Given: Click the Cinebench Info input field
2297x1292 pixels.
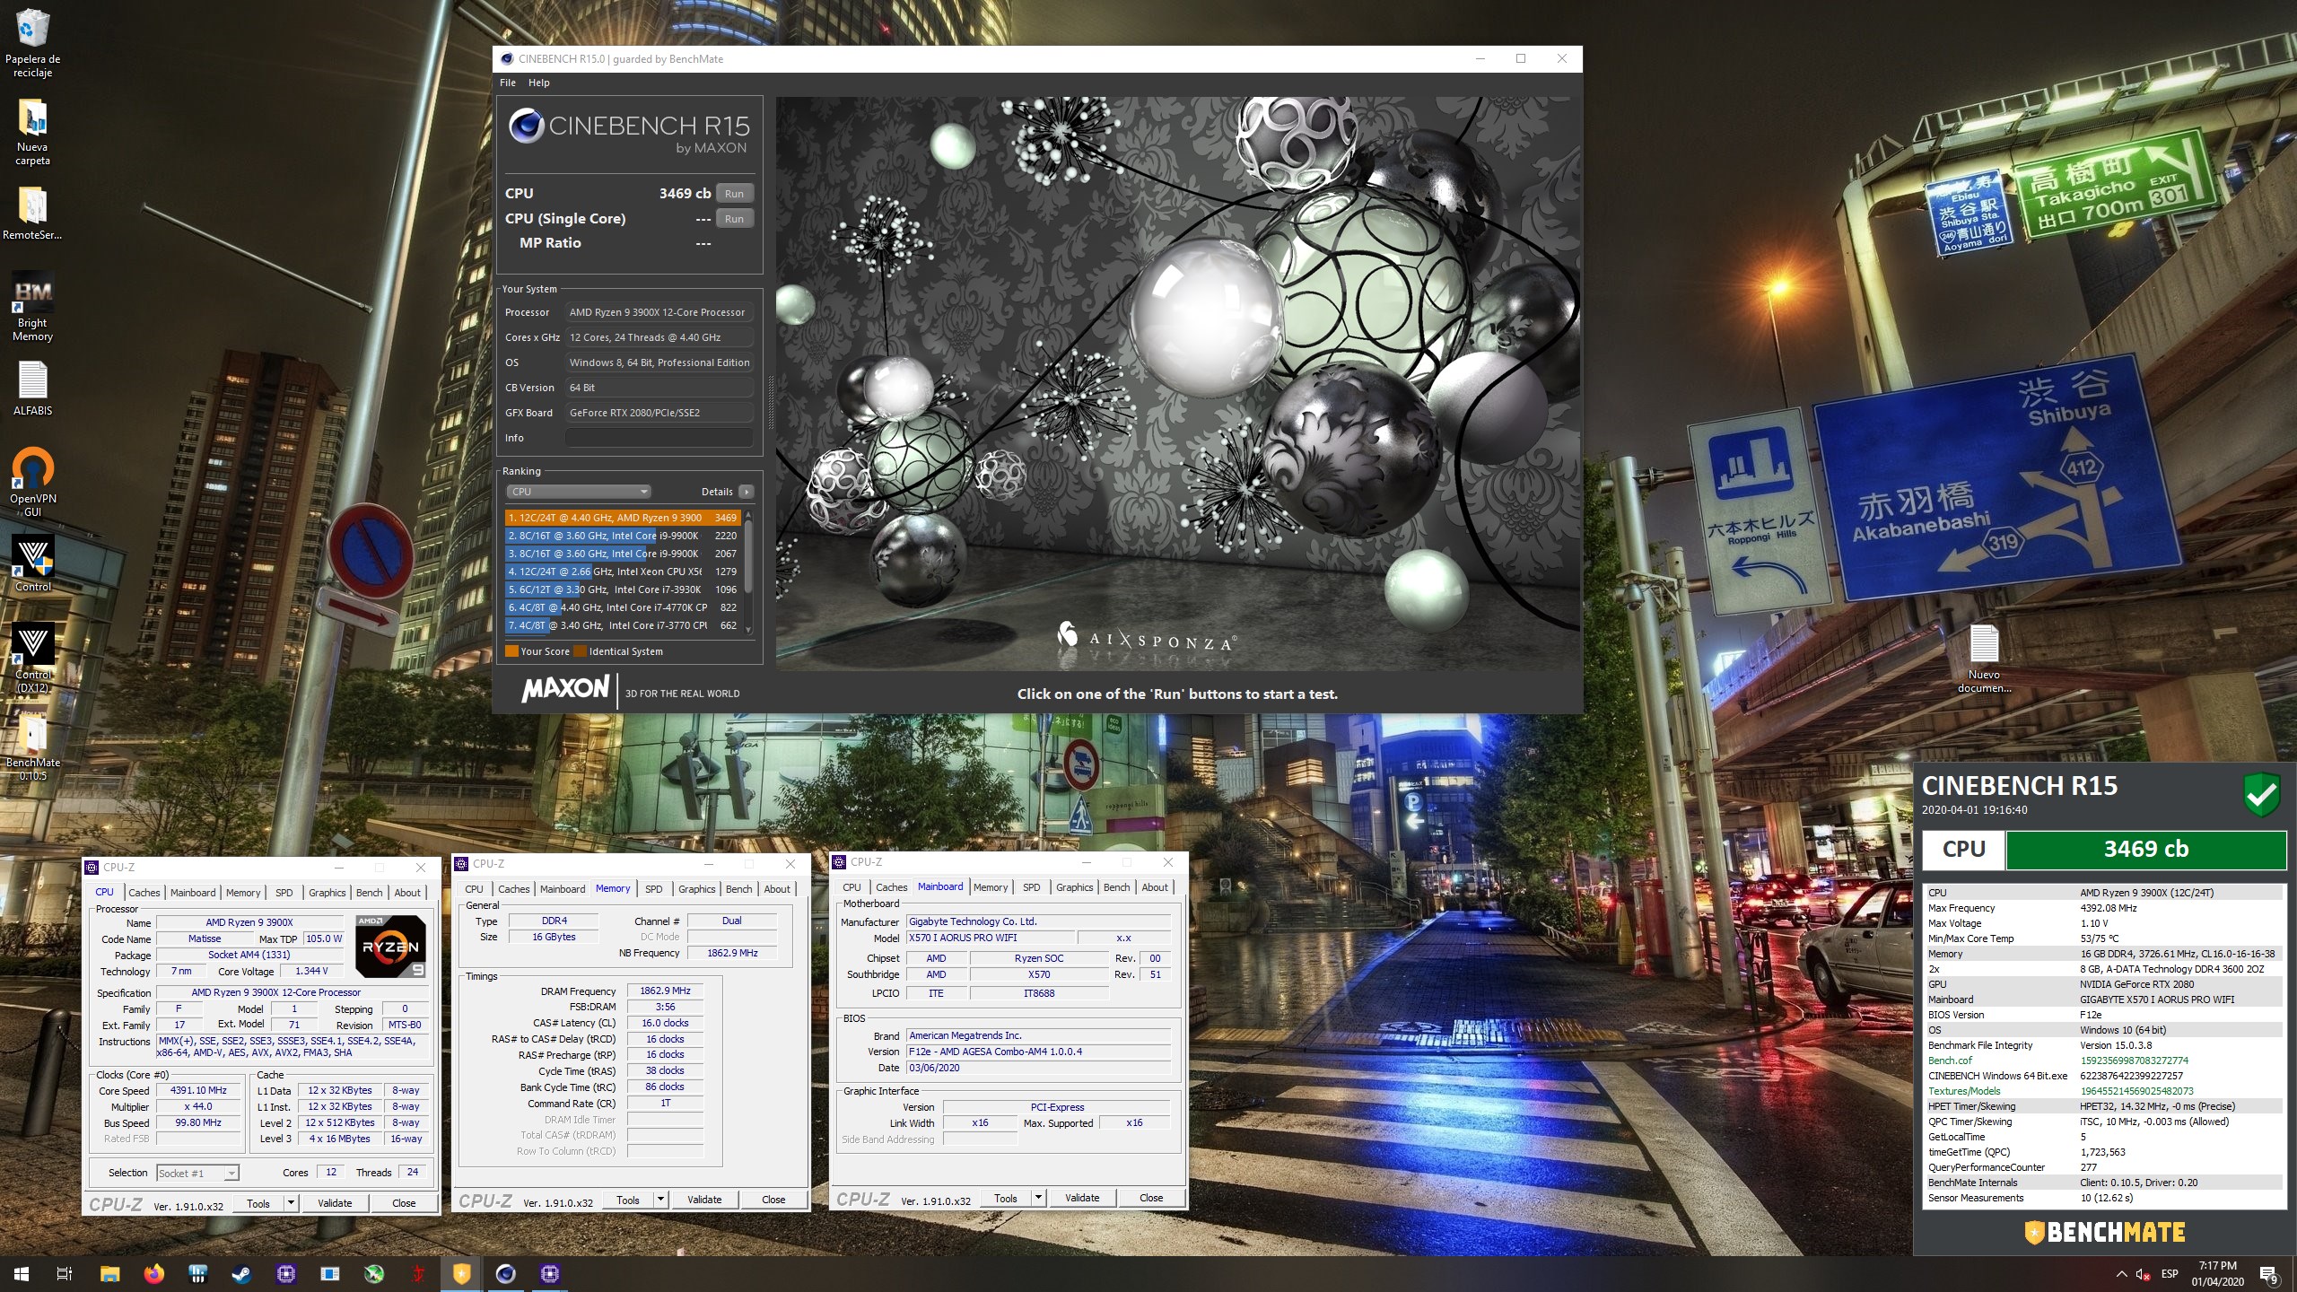Looking at the screenshot, I should [659, 438].
